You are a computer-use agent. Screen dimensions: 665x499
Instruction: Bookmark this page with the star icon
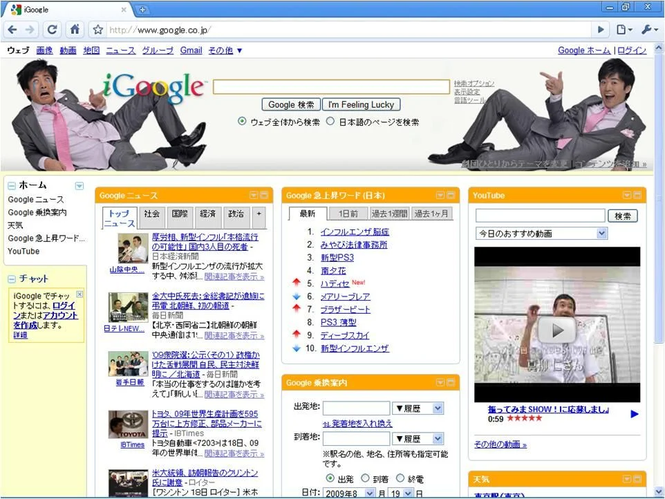pos(98,30)
